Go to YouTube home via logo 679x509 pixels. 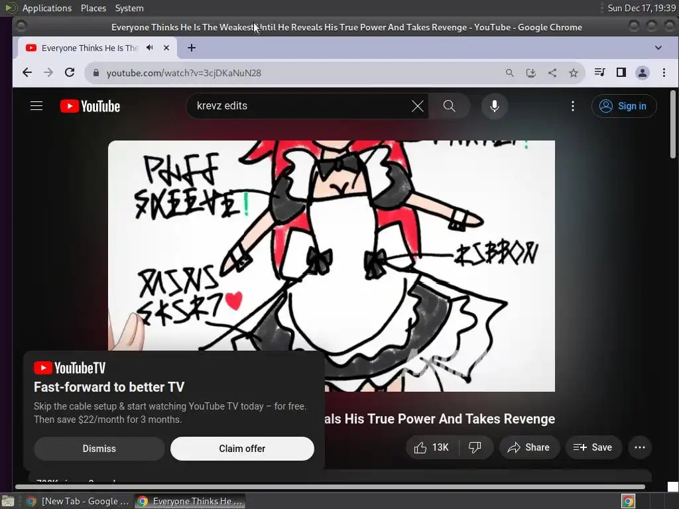90,106
